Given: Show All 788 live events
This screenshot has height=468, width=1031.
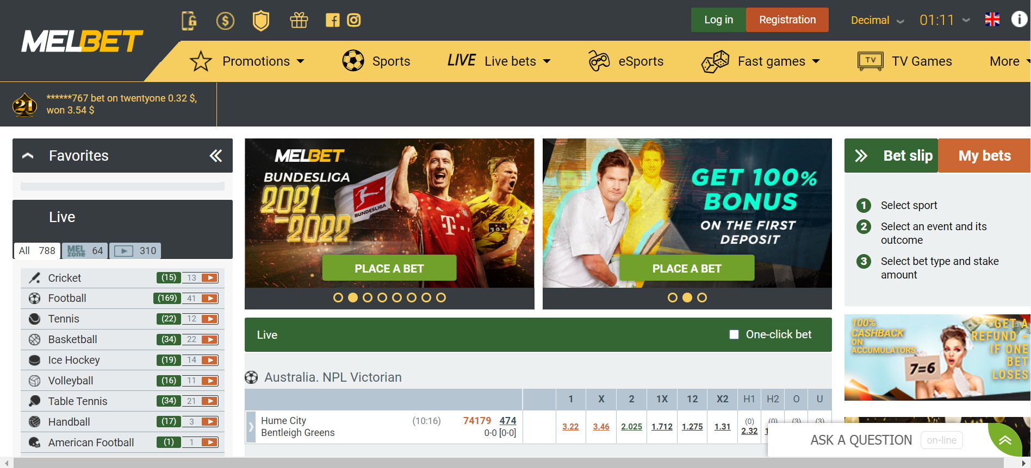Looking at the screenshot, I should [37, 251].
